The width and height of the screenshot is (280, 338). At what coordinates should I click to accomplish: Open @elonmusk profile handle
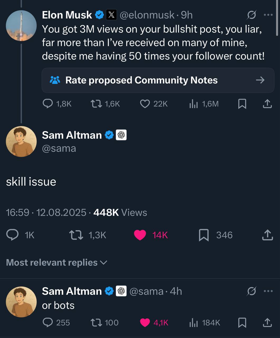(x=147, y=15)
